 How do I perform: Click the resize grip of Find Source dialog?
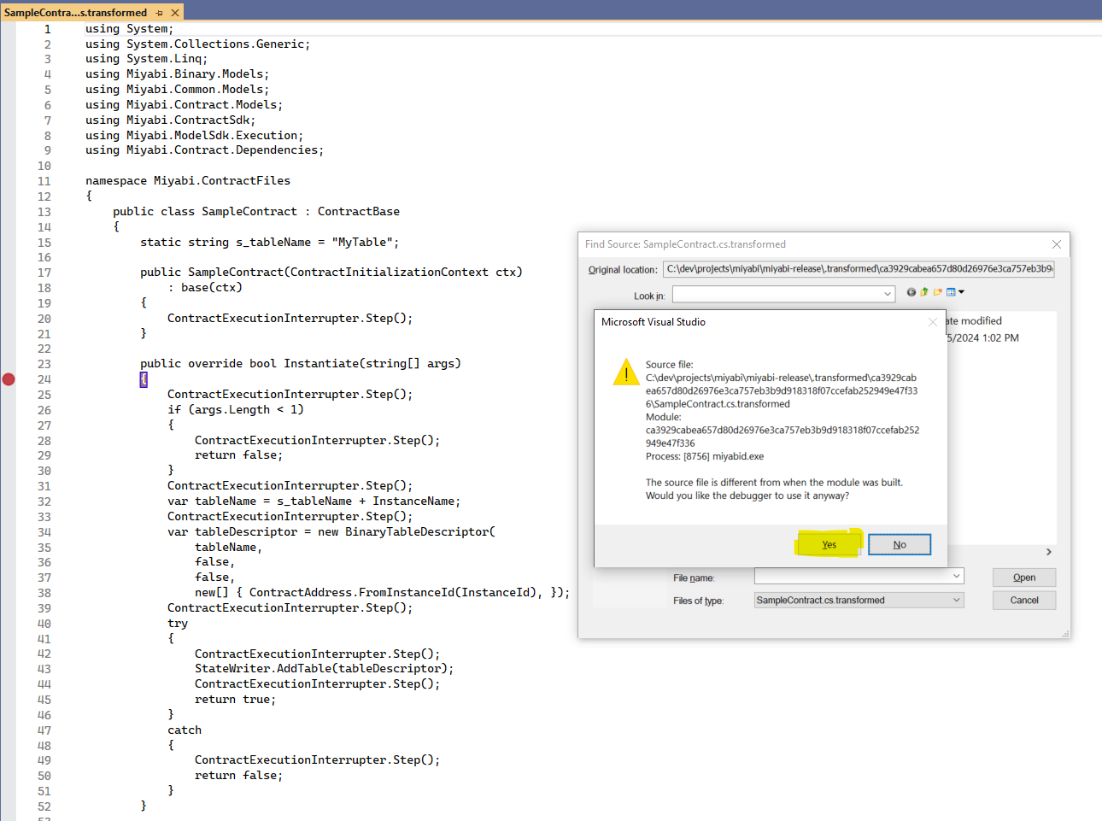pyautogui.click(x=1065, y=634)
